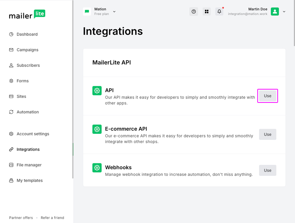Click Use for Webhooks

(x=268, y=170)
